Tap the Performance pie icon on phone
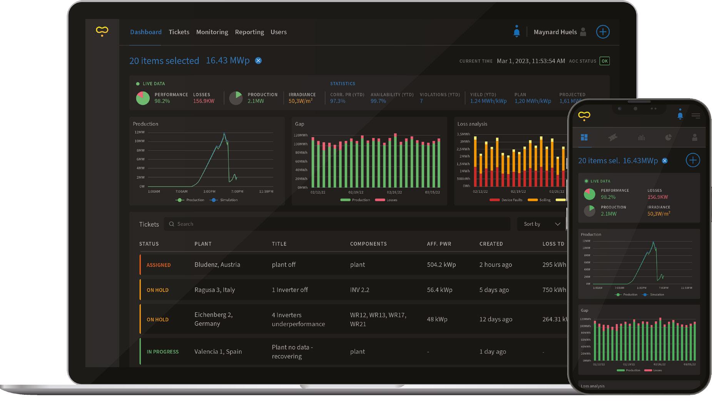This screenshot has height=401, width=712. [590, 194]
